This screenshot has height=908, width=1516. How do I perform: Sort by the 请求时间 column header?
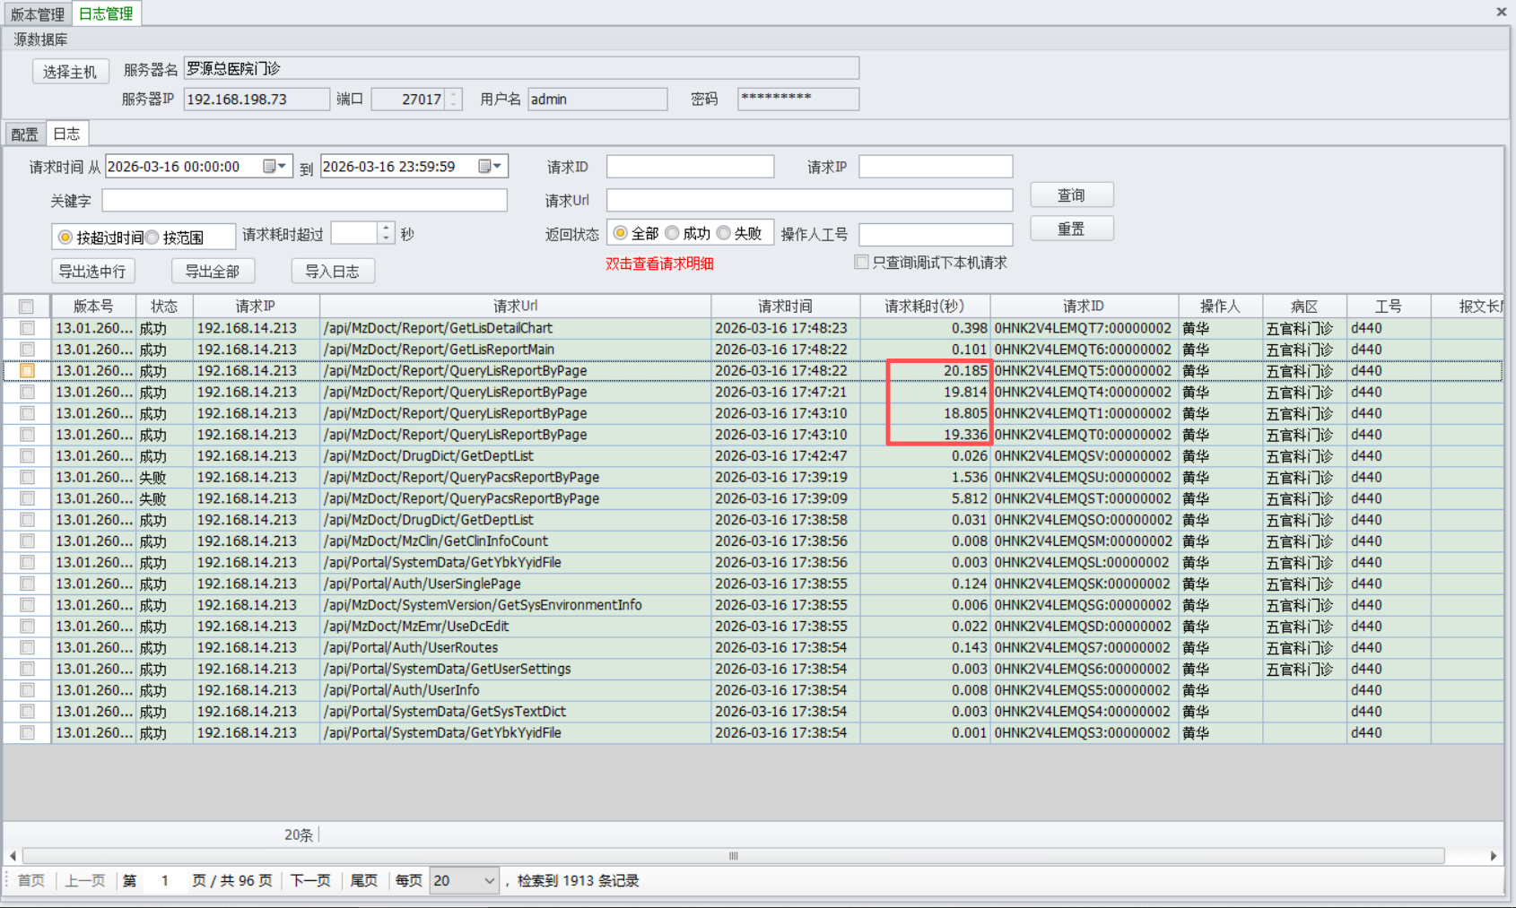(785, 307)
